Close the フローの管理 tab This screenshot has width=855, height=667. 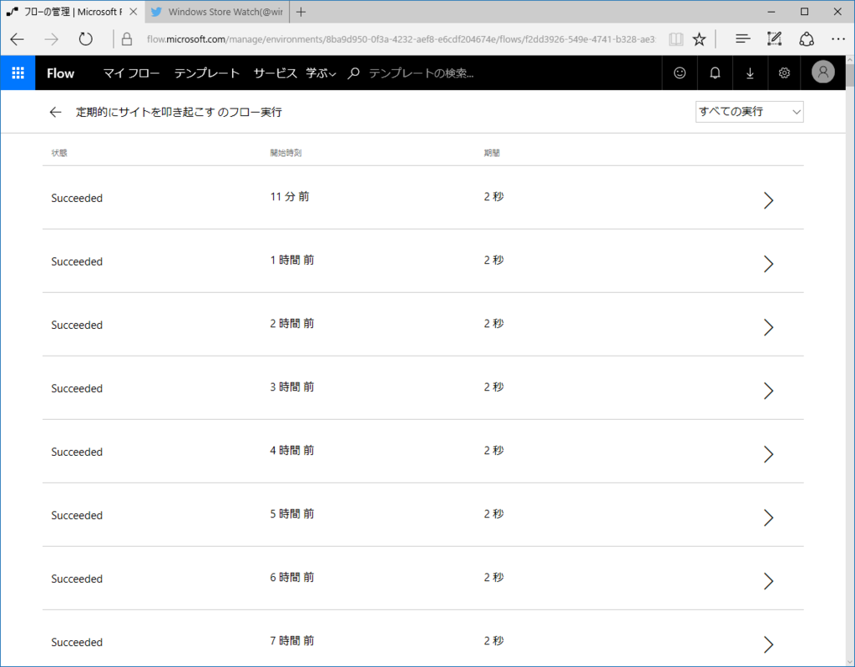point(134,12)
